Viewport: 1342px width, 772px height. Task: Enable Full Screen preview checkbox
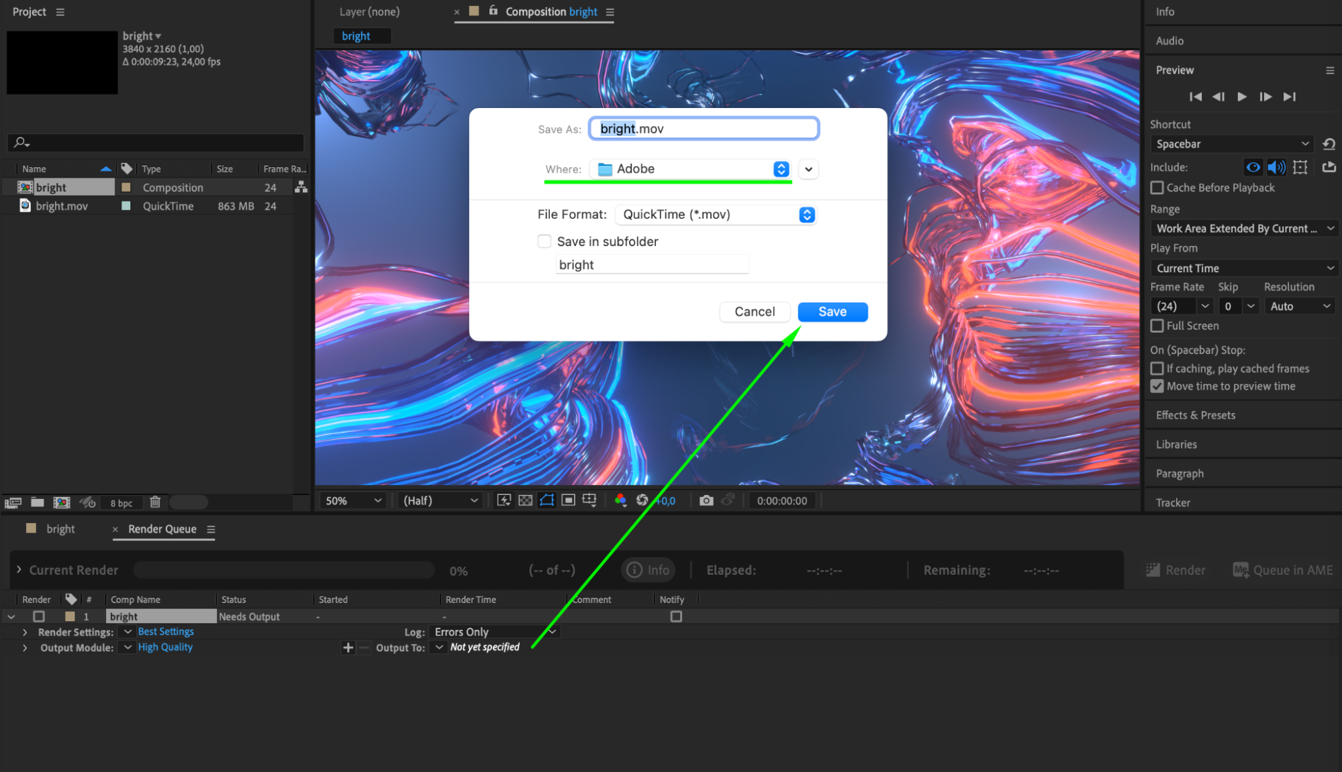tap(1157, 326)
